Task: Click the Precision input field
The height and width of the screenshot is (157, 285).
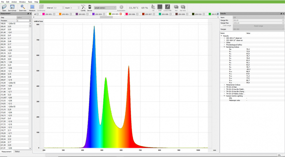Action: (x=23, y=21)
